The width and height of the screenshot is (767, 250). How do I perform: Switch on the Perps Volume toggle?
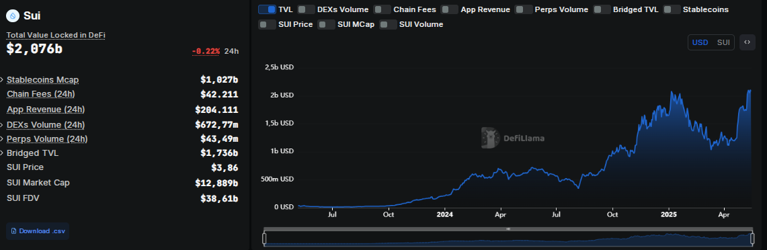click(x=524, y=9)
